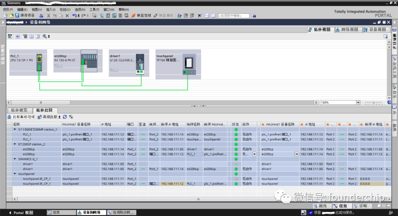
Task: Click the synchronize icon after refresh
Action: tap(71, 117)
